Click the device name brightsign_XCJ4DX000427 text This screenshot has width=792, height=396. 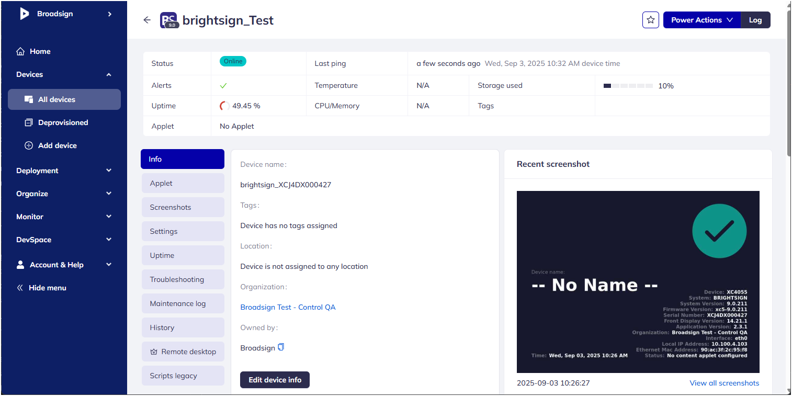286,185
